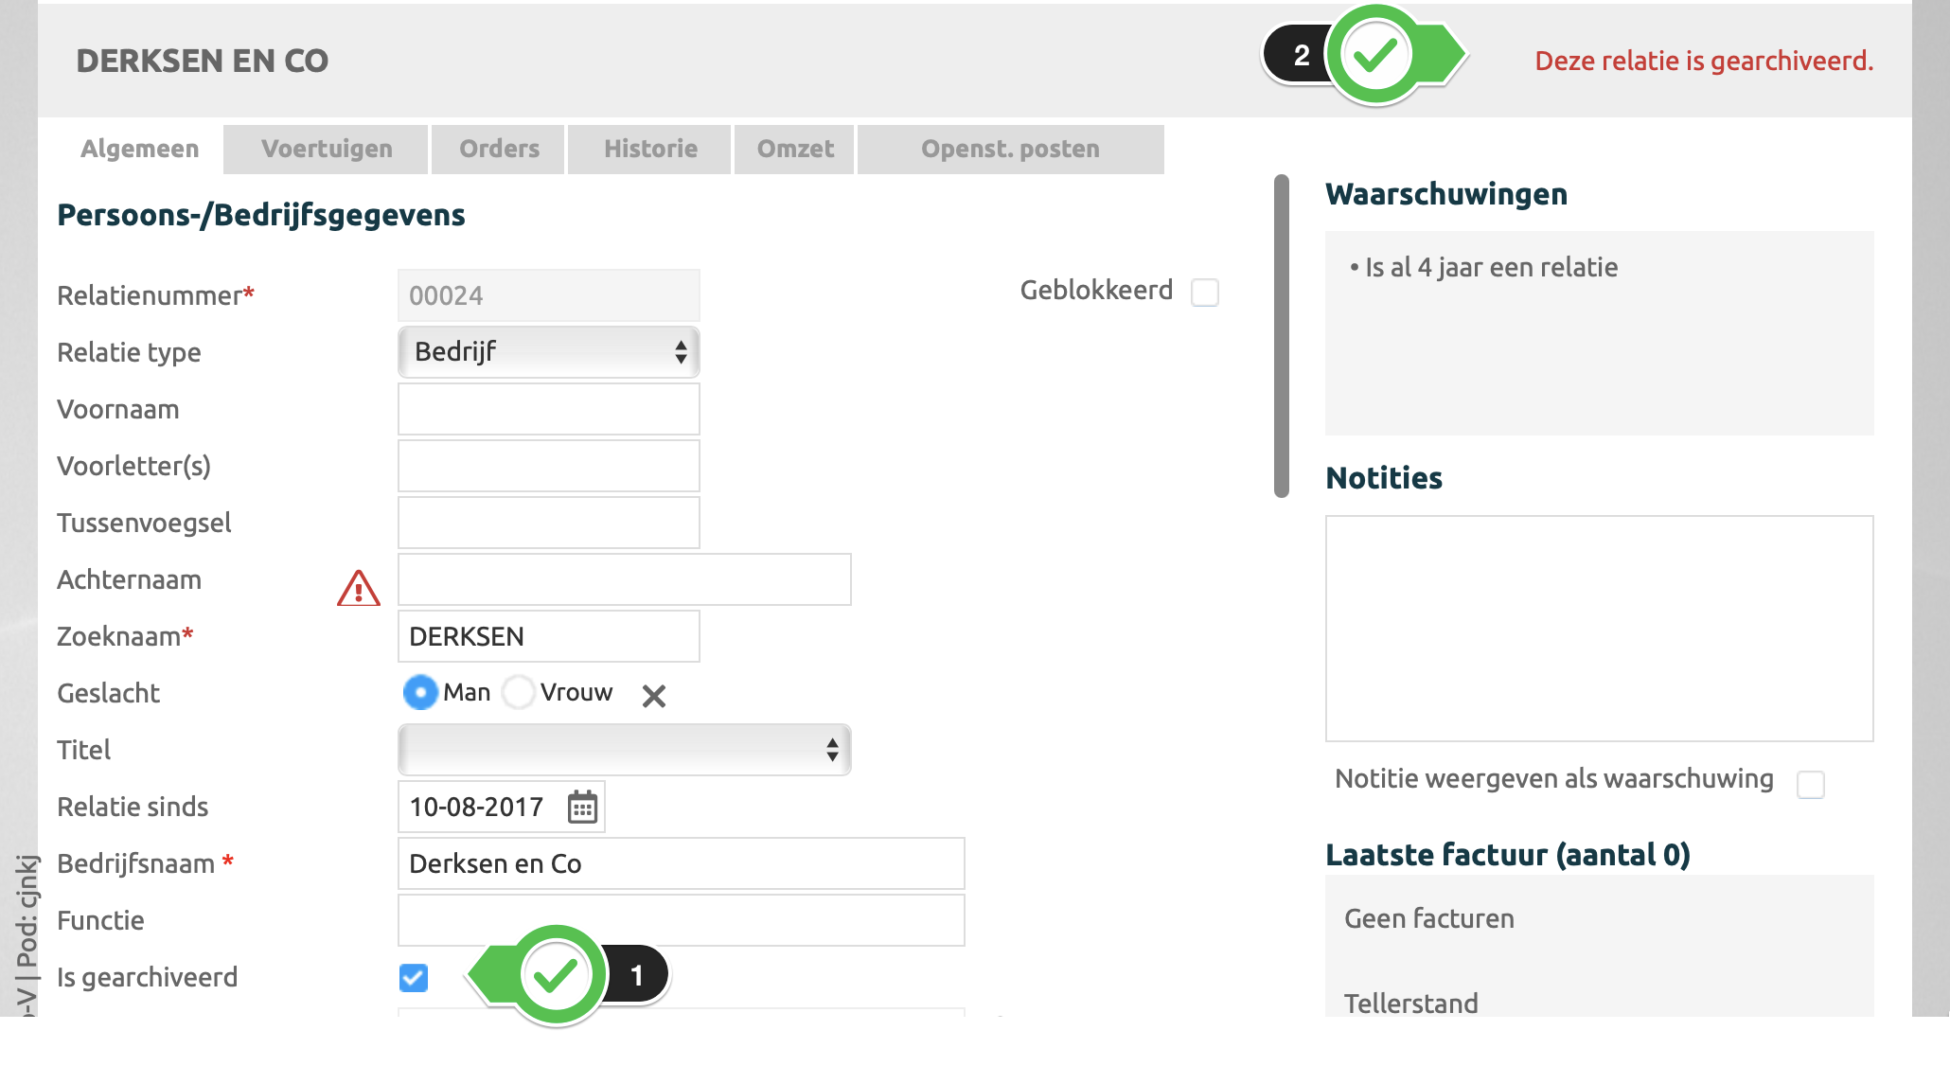Viewport: 1950px width, 1066px height.
Task: Go to the Openst. posten tab
Action: [1010, 150]
